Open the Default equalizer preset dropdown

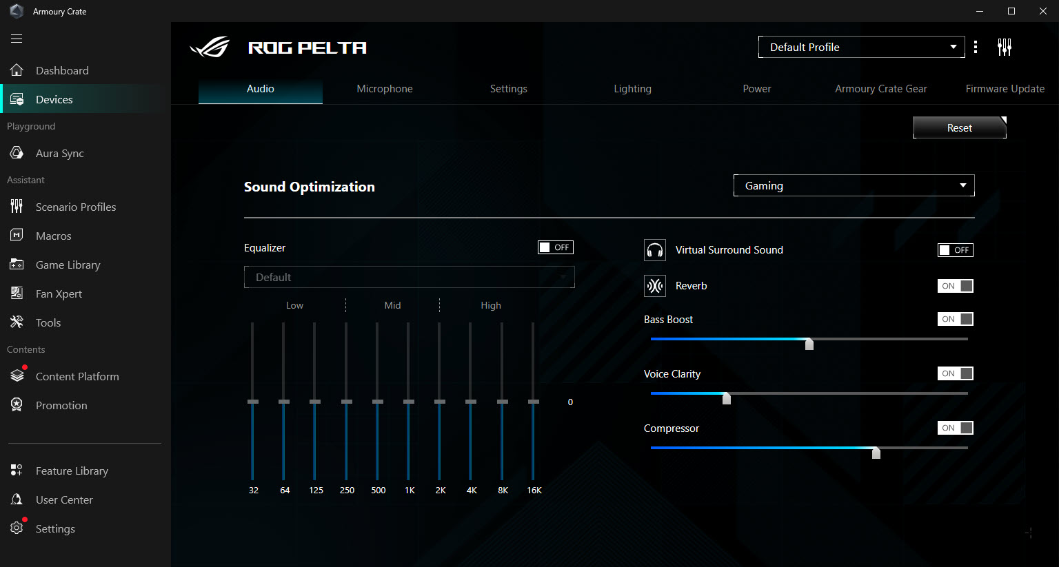pyautogui.click(x=410, y=277)
